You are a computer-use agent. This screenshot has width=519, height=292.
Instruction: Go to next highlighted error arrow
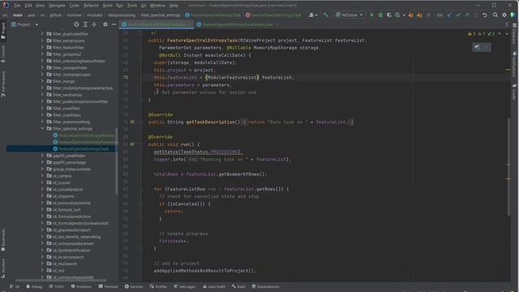click(506, 34)
